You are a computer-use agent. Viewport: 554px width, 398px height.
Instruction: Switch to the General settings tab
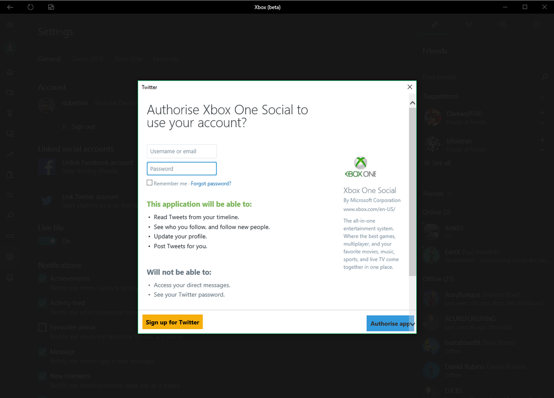(49, 59)
